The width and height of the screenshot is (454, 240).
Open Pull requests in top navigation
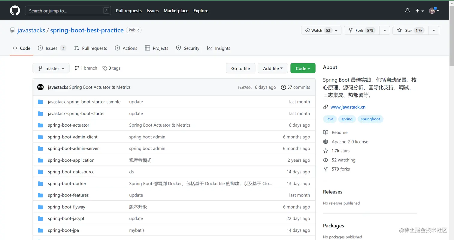pyautogui.click(x=129, y=11)
